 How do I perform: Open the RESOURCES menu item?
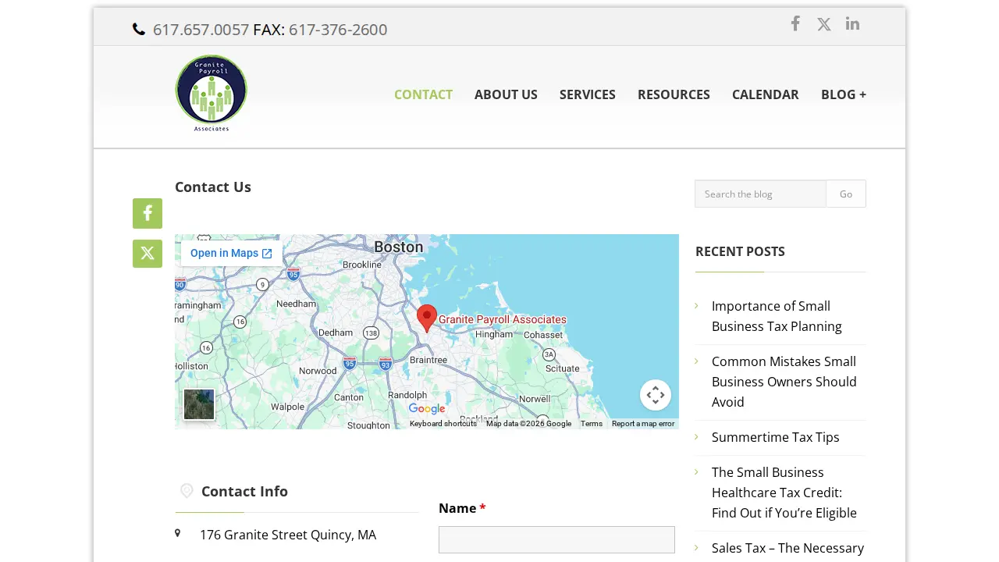[x=674, y=94]
